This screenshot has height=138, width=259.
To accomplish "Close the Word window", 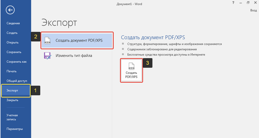I will coord(255,3).
